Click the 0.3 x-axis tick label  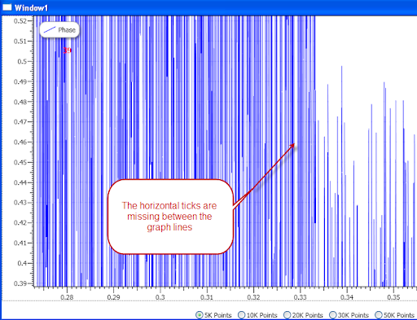click(x=160, y=297)
